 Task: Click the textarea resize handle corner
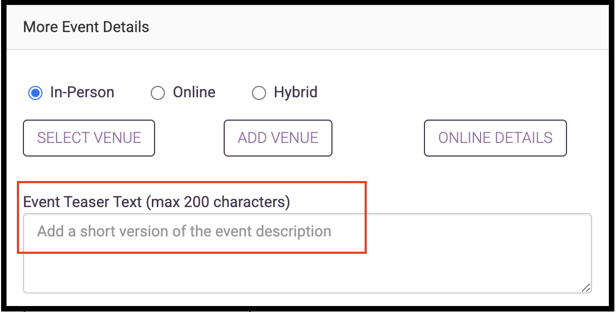(586, 288)
